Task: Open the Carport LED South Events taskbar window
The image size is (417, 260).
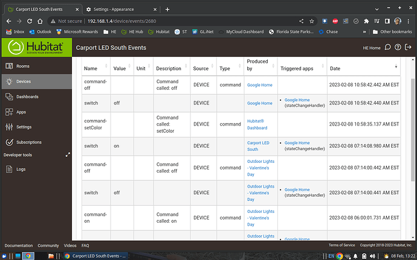Action: coord(96,256)
